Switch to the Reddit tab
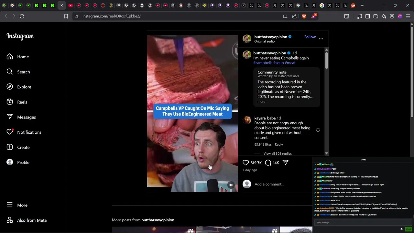 point(353,6)
